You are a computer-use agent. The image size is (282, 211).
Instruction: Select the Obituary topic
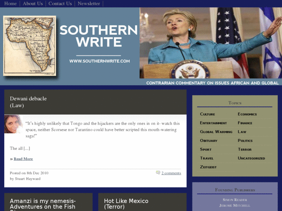209,141
